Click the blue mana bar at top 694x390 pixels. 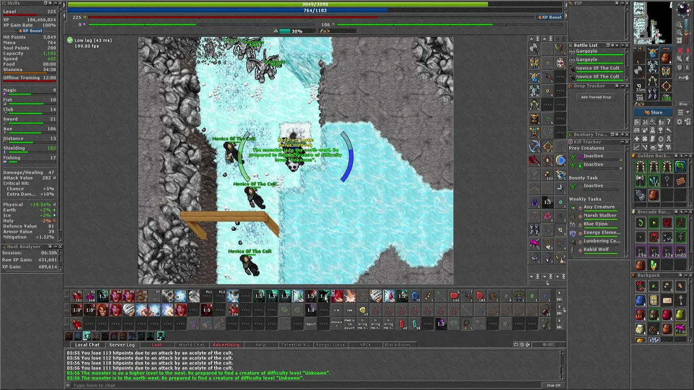pyautogui.click(x=316, y=10)
